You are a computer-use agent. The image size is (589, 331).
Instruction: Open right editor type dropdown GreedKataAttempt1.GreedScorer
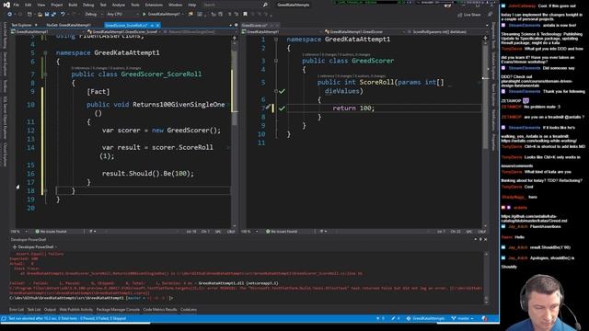click(x=364, y=32)
